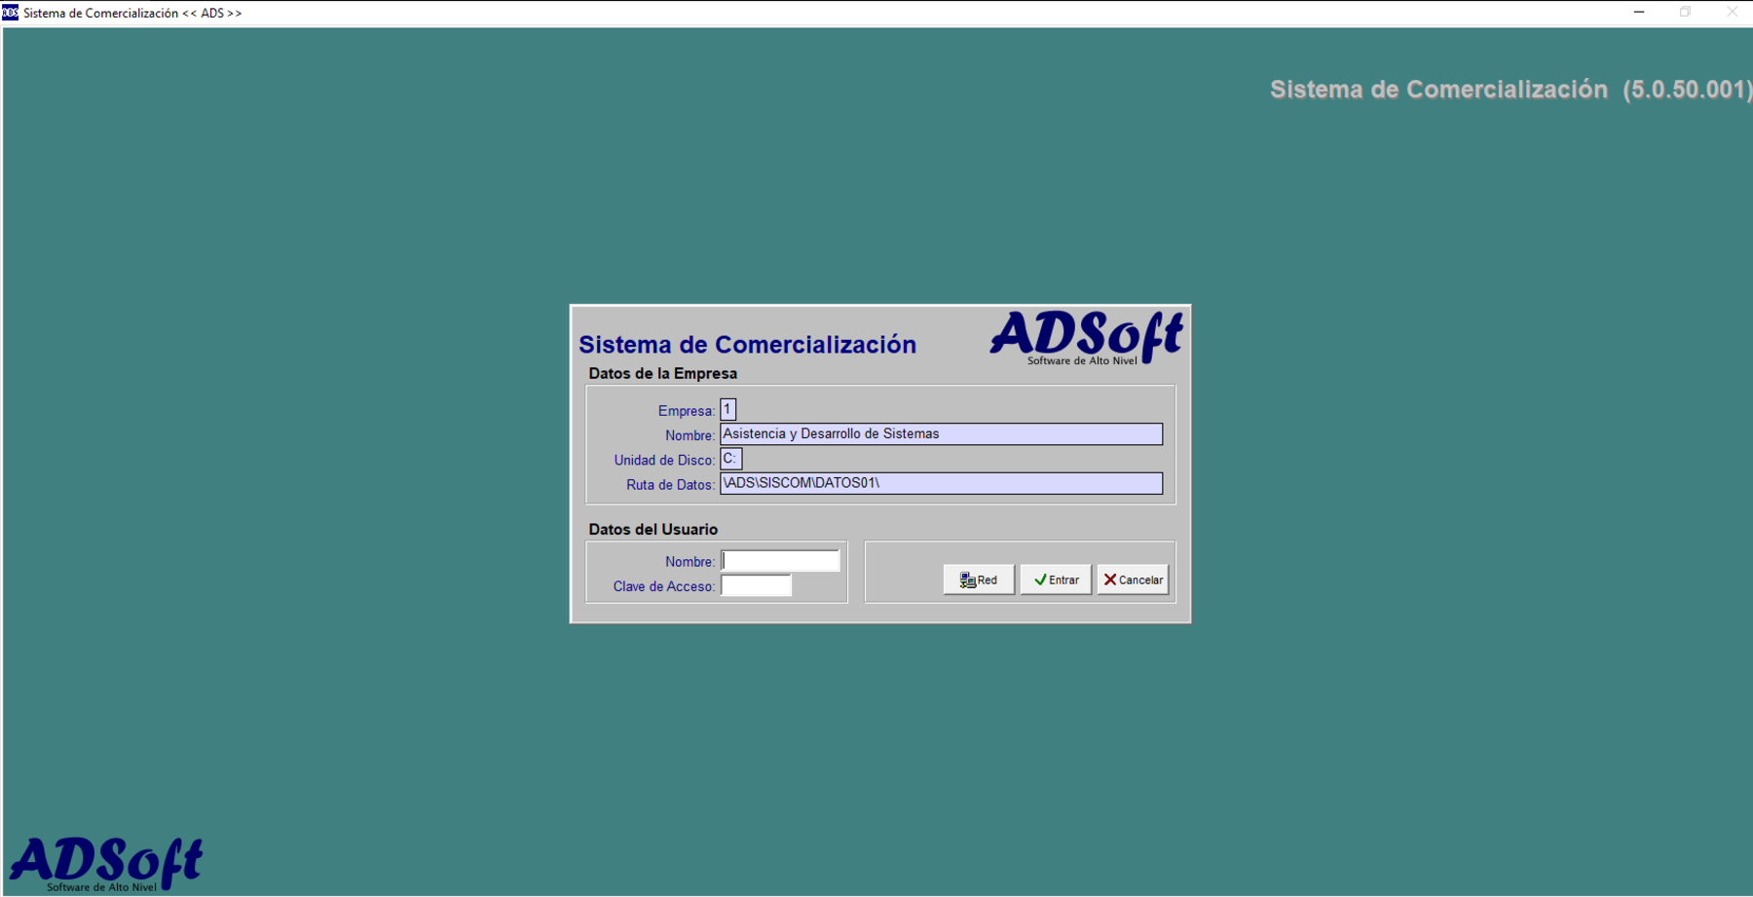Click the Clave de Acceso password field

click(756, 585)
